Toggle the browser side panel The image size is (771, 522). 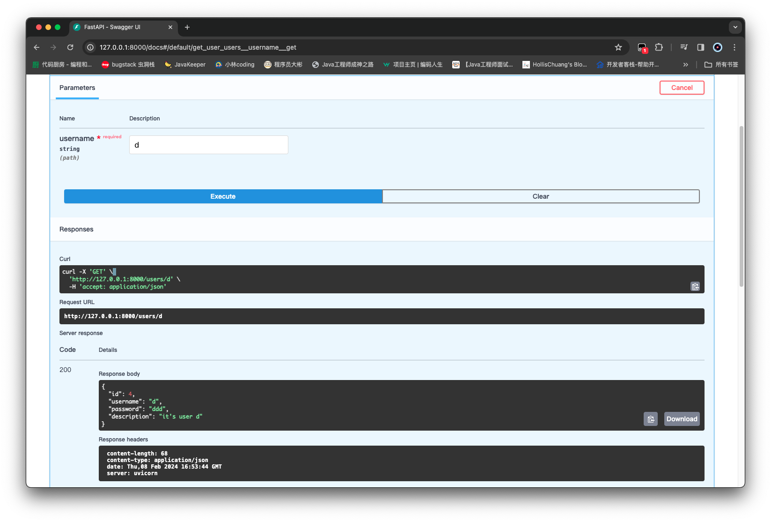(x=700, y=47)
